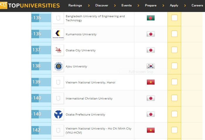
Task: Click the International Christian University shield placeholder
Action: coord(58,98)
